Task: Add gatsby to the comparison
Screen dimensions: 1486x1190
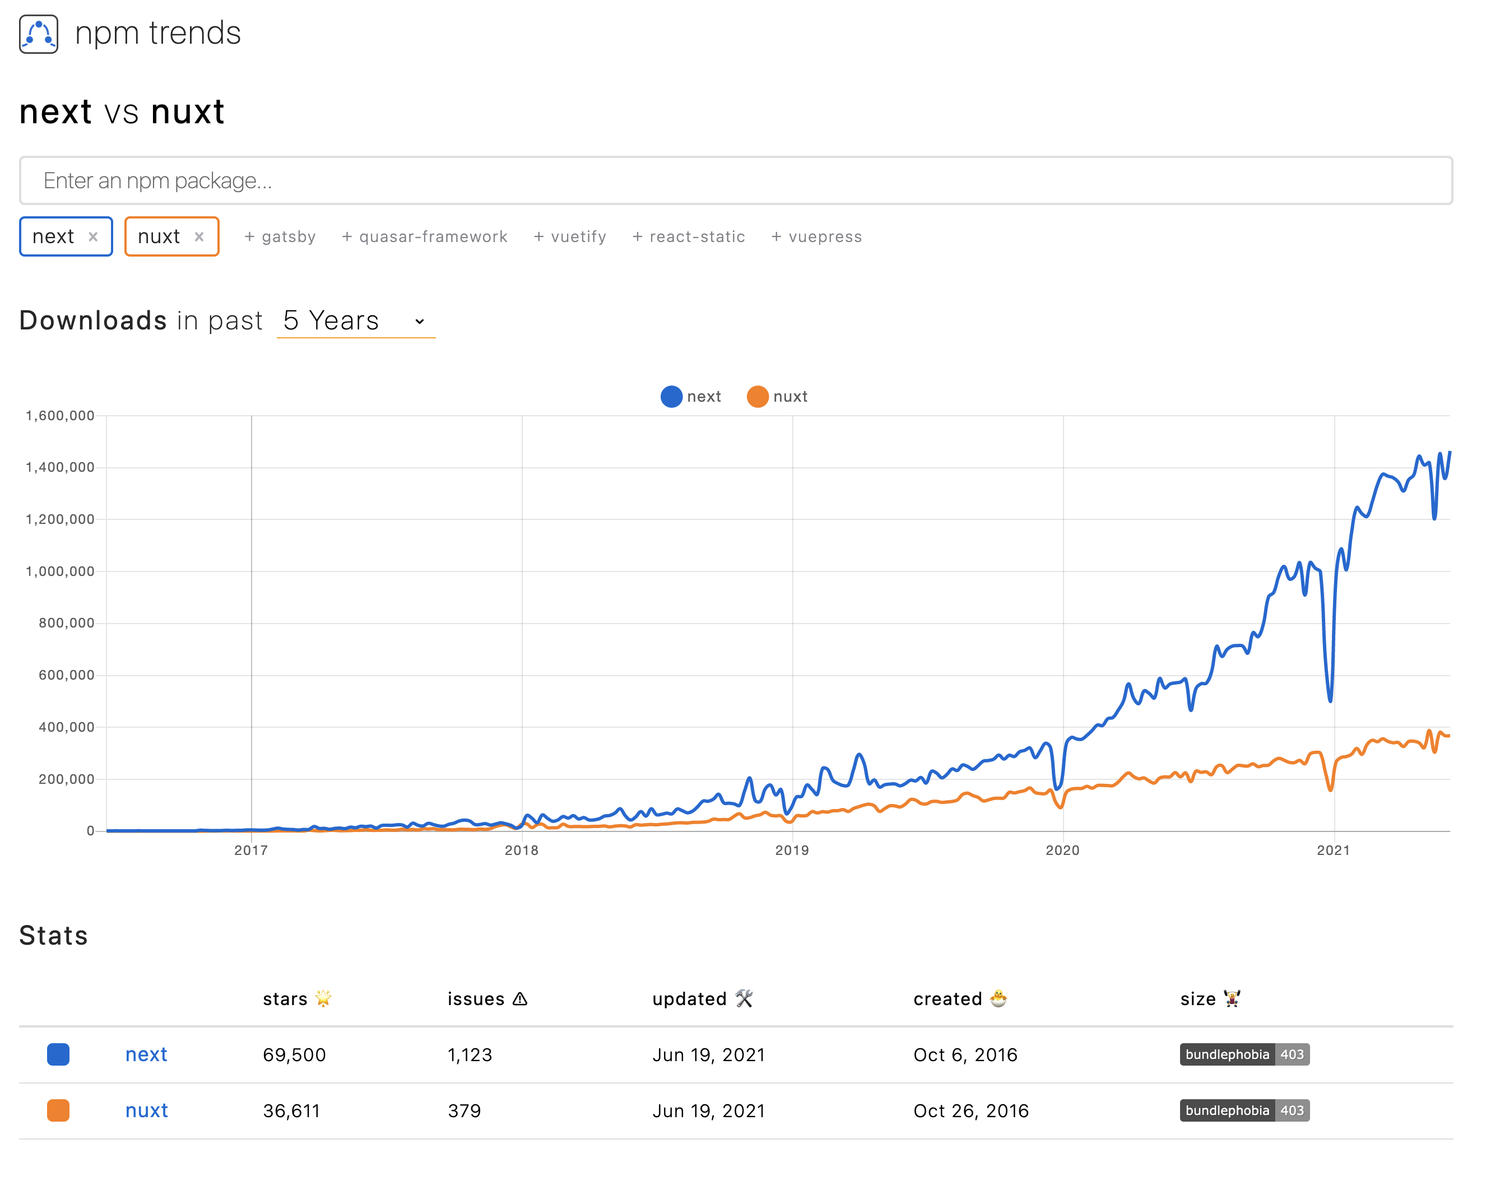Action: (x=280, y=236)
